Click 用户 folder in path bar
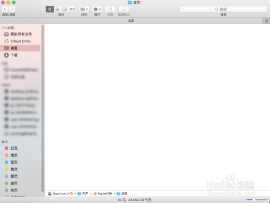Image resolution: width=270 pixels, height=203 pixels. (x=83, y=193)
